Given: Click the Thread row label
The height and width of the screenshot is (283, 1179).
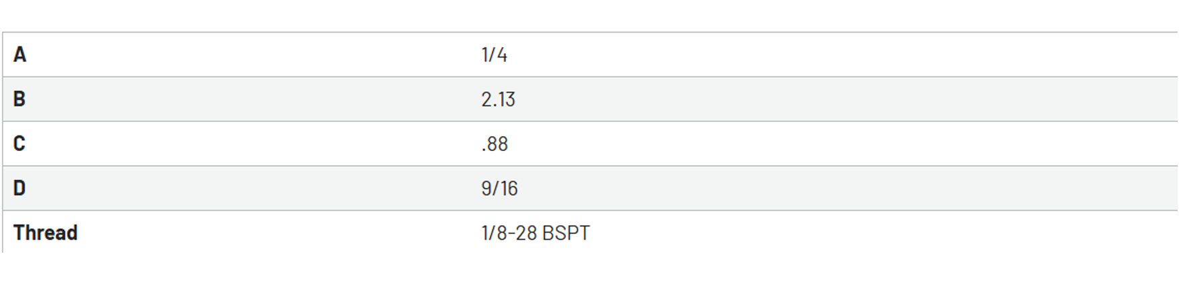Looking at the screenshot, I should click(45, 232).
